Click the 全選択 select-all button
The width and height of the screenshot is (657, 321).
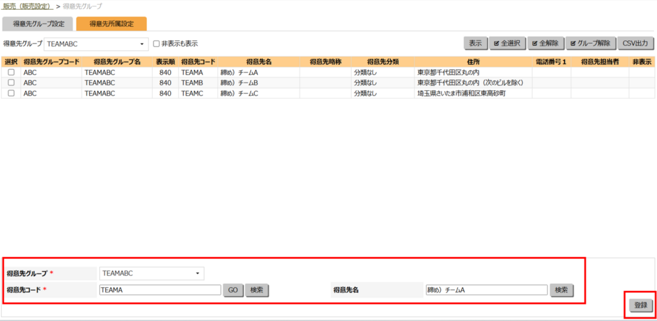(x=507, y=44)
